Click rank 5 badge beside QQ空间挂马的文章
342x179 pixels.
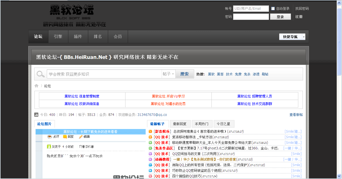click(150, 154)
